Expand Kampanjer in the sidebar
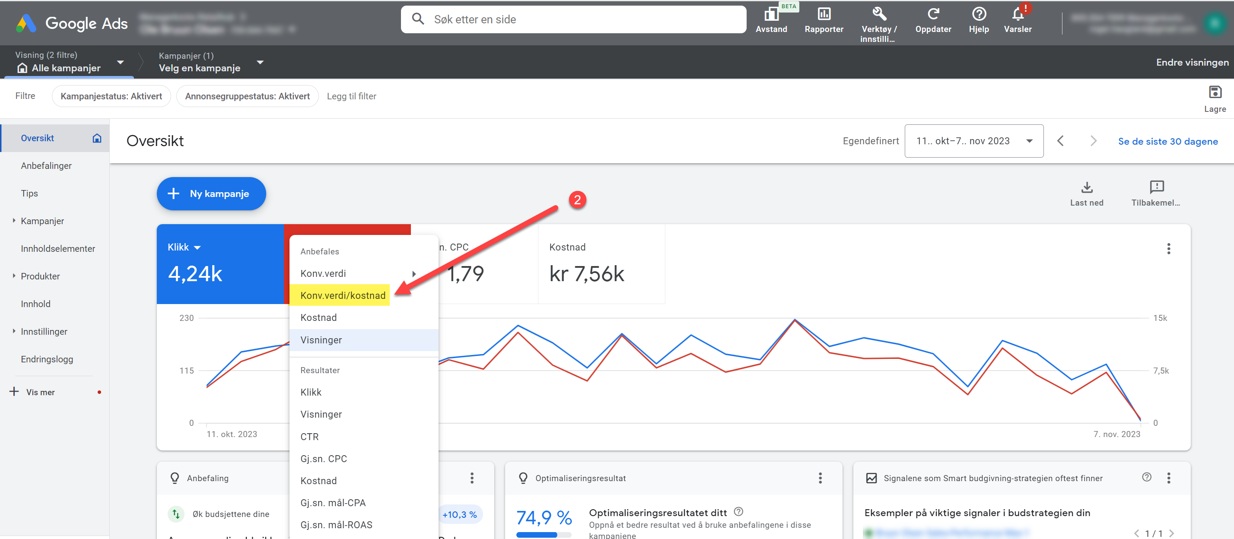 click(14, 221)
